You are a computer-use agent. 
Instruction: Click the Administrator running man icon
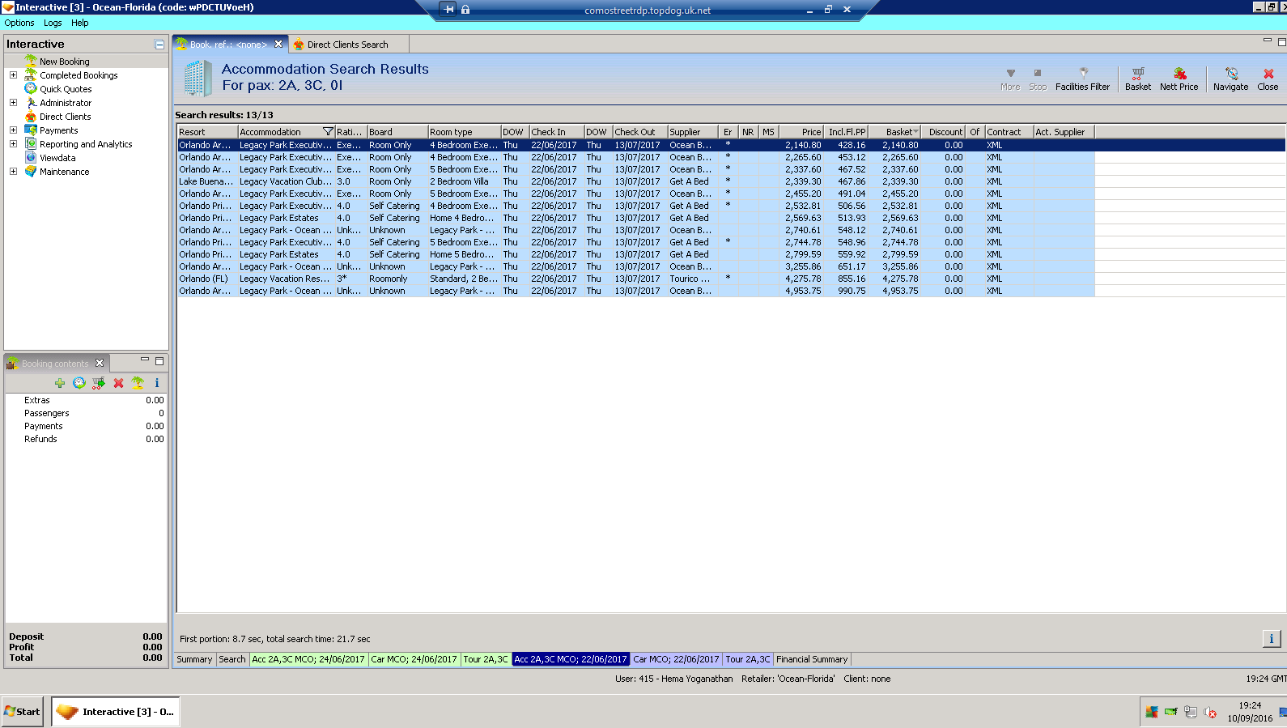tap(31, 102)
